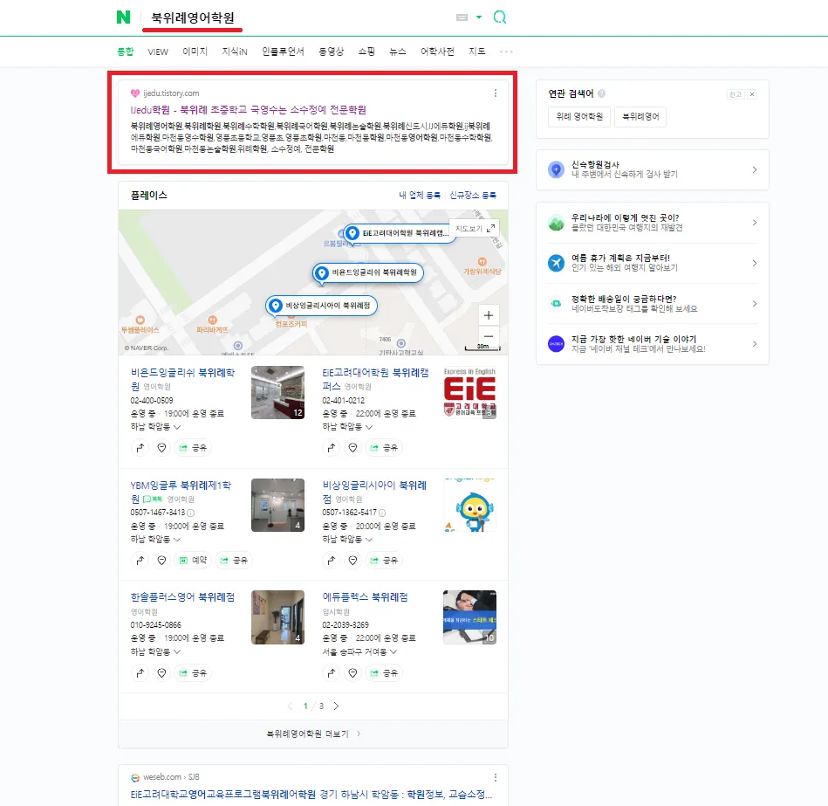The image size is (828, 806).
Task: Save EiE고려대어학원 to favorites
Action: coord(352,448)
